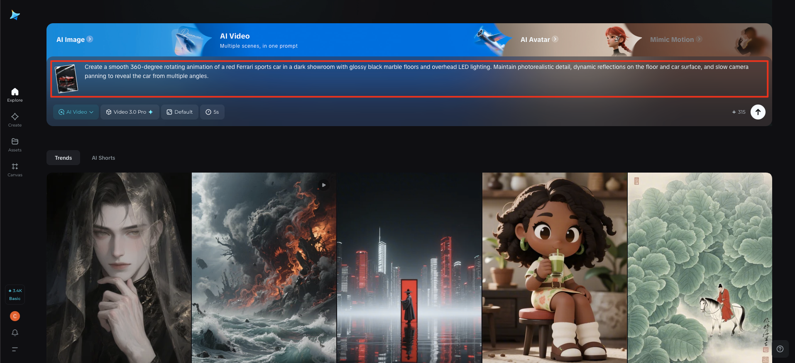Open the Chinese painting with white horse

click(700, 268)
